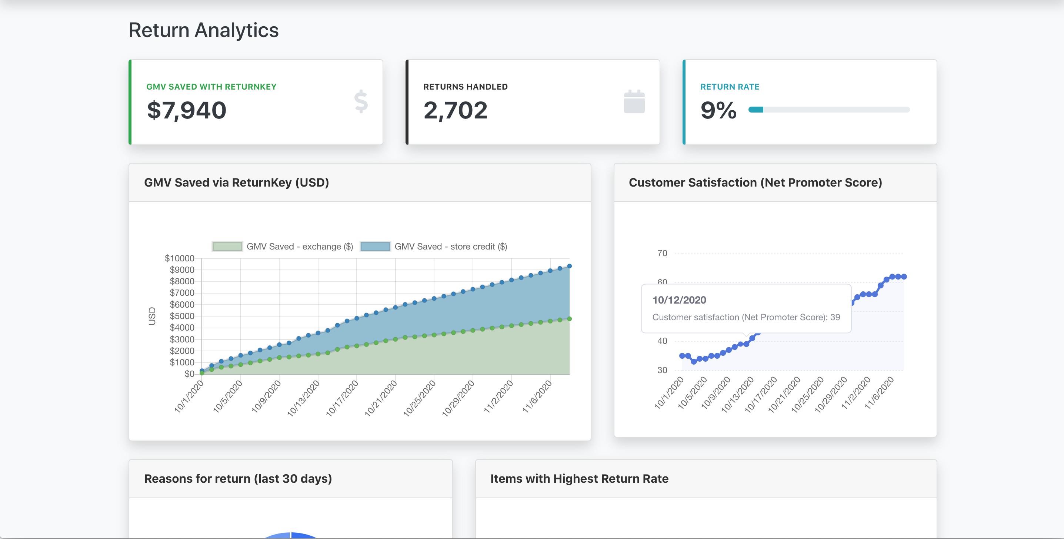Viewport: 1064px width, 539px height.
Task: Toggle the GMV Saved store credit legend swatch
Action: [375, 247]
